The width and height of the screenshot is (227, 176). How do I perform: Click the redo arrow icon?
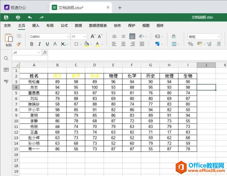[42, 17]
